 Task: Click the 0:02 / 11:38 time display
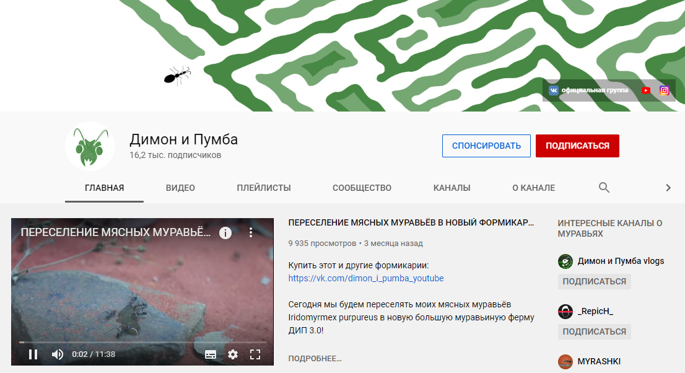pos(94,354)
